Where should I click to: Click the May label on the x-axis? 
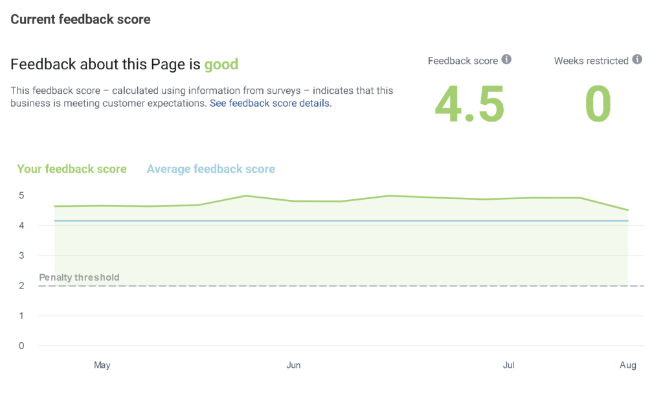point(102,365)
